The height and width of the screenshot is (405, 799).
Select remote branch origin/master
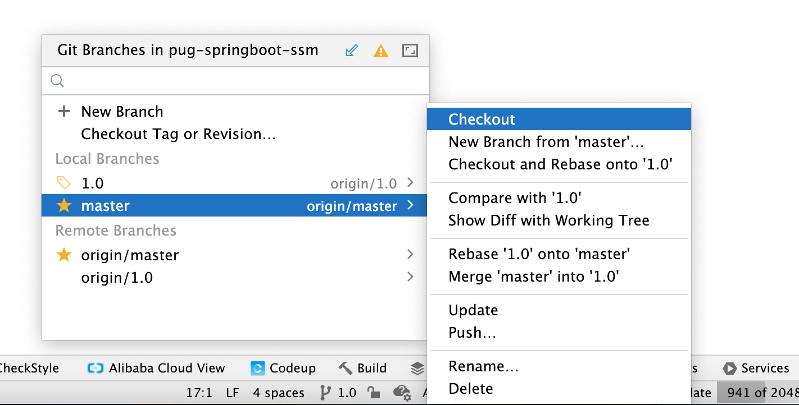pos(235,255)
